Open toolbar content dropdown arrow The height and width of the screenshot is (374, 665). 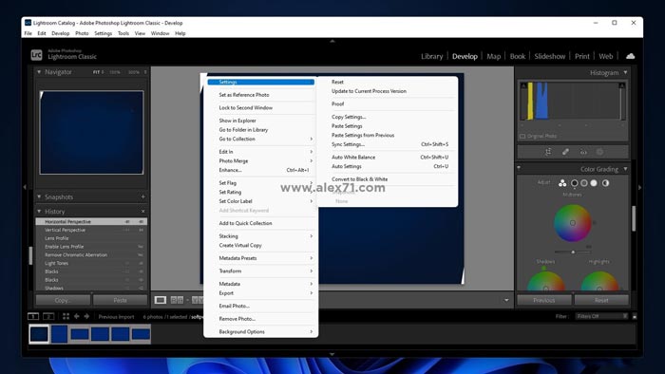(x=506, y=300)
